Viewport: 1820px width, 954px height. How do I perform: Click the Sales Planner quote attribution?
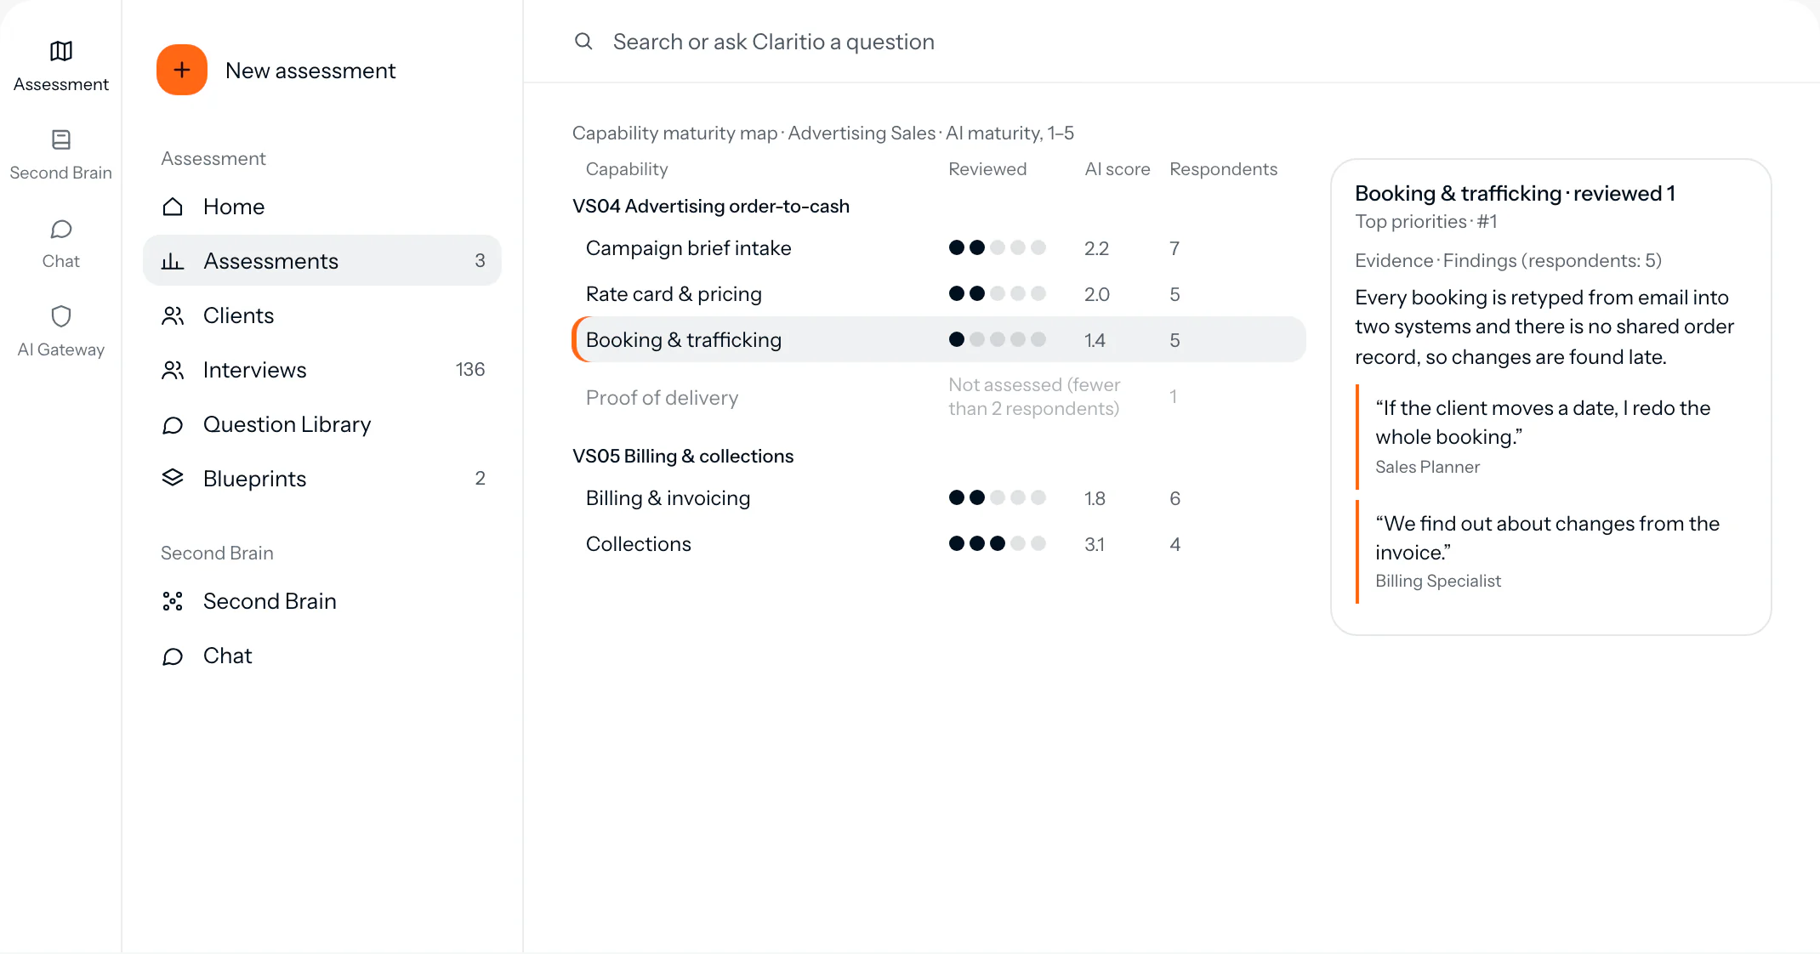pos(1428,467)
